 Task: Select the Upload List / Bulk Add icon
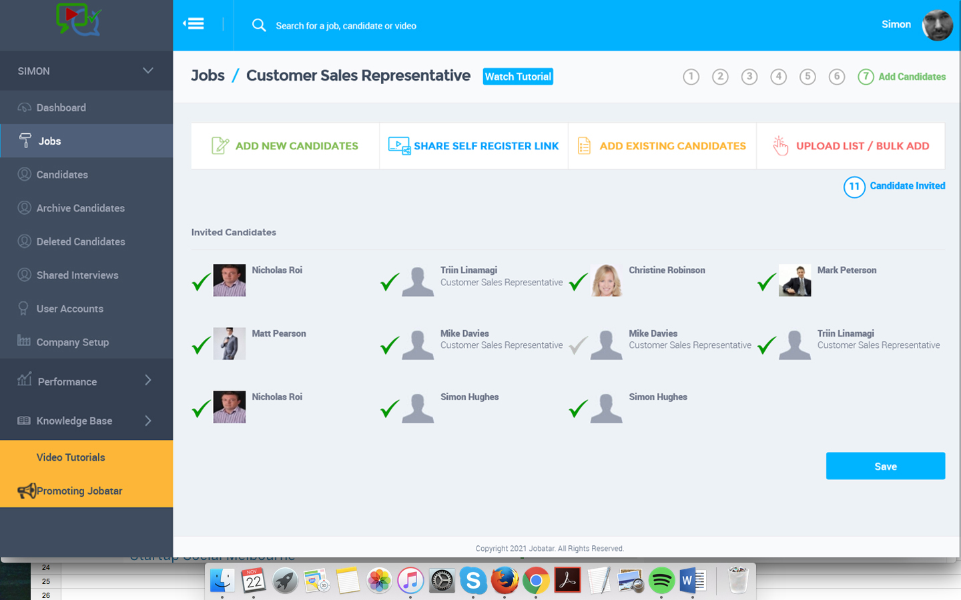tap(779, 145)
